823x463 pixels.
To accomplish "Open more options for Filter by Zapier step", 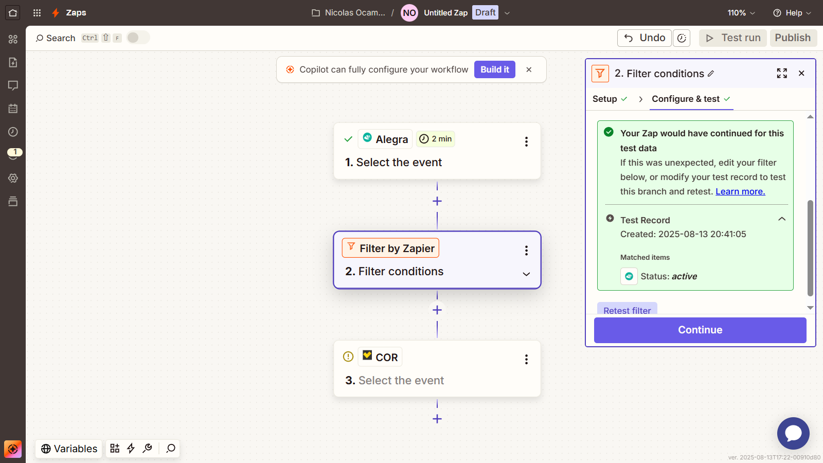I will coord(526,251).
